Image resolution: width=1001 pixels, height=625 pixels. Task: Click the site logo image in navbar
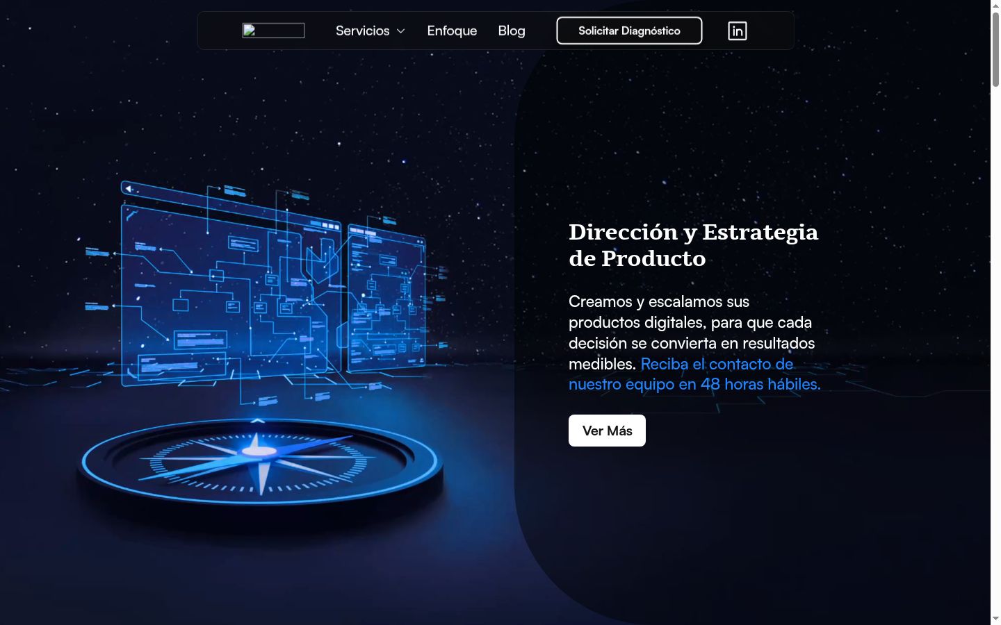pyautogui.click(x=273, y=31)
